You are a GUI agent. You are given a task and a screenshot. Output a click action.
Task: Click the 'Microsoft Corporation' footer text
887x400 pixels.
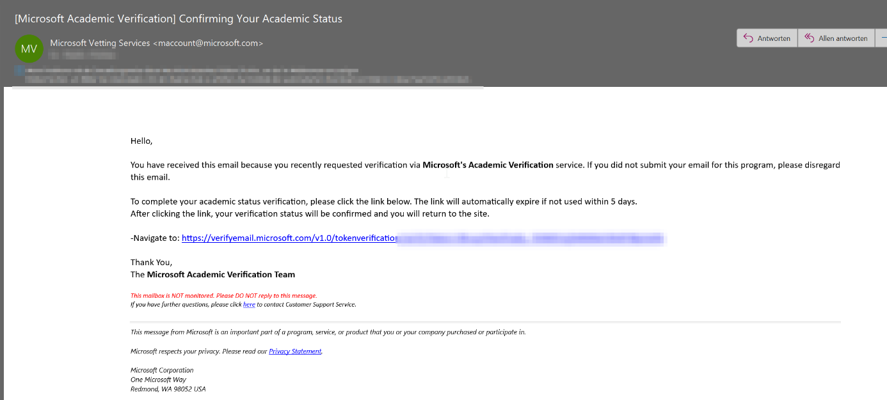pyautogui.click(x=162, y=370)
